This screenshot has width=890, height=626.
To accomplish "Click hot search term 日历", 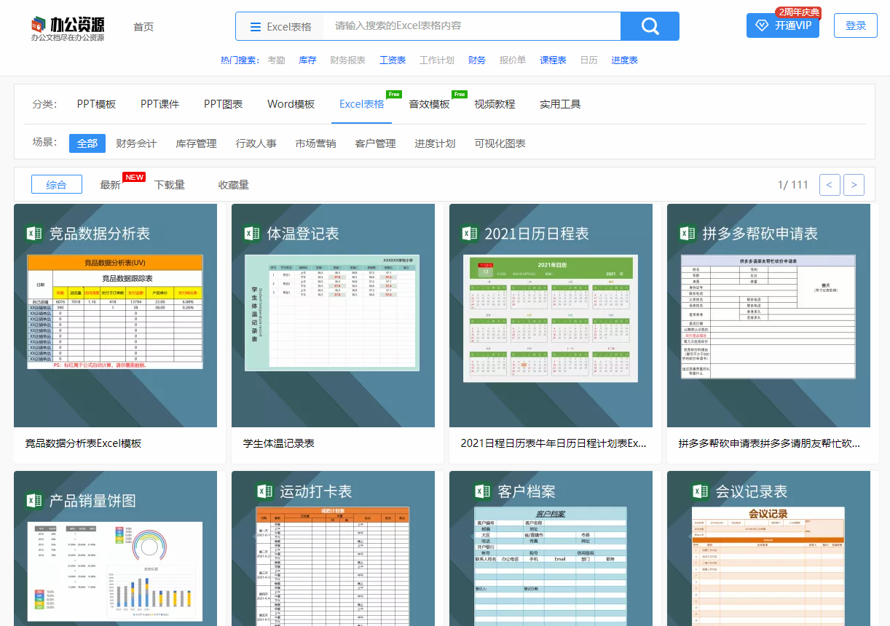I will click(588, 60).
